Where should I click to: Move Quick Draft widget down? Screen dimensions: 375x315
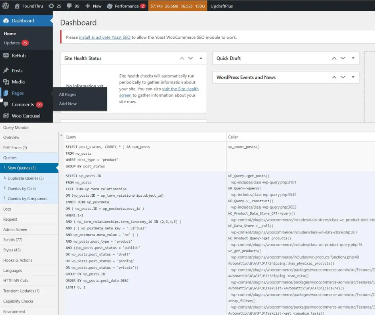click(x=343, y=58)
